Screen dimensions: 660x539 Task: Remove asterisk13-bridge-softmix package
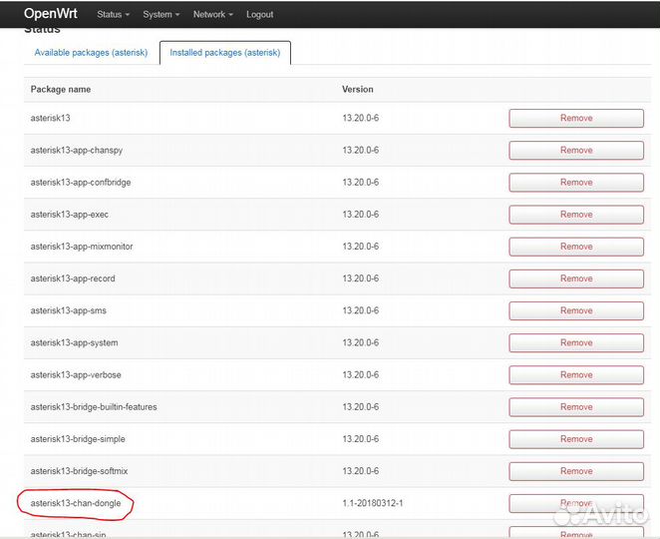(x=576, y=471)
